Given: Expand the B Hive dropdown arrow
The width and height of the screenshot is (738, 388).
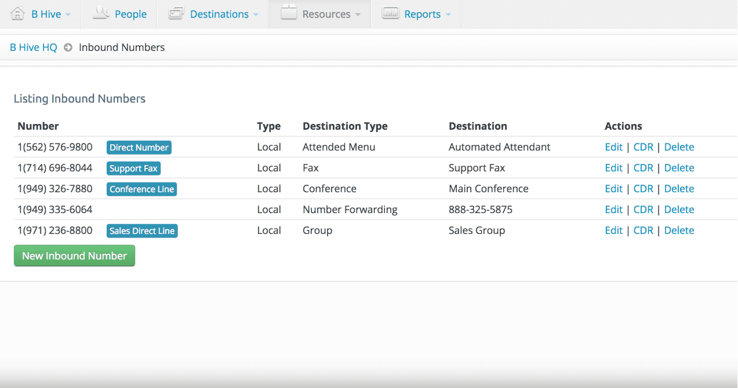Looking at the screenshot, I should (68, 14).
